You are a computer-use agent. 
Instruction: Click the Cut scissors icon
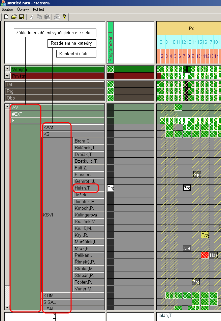[31, 16]
